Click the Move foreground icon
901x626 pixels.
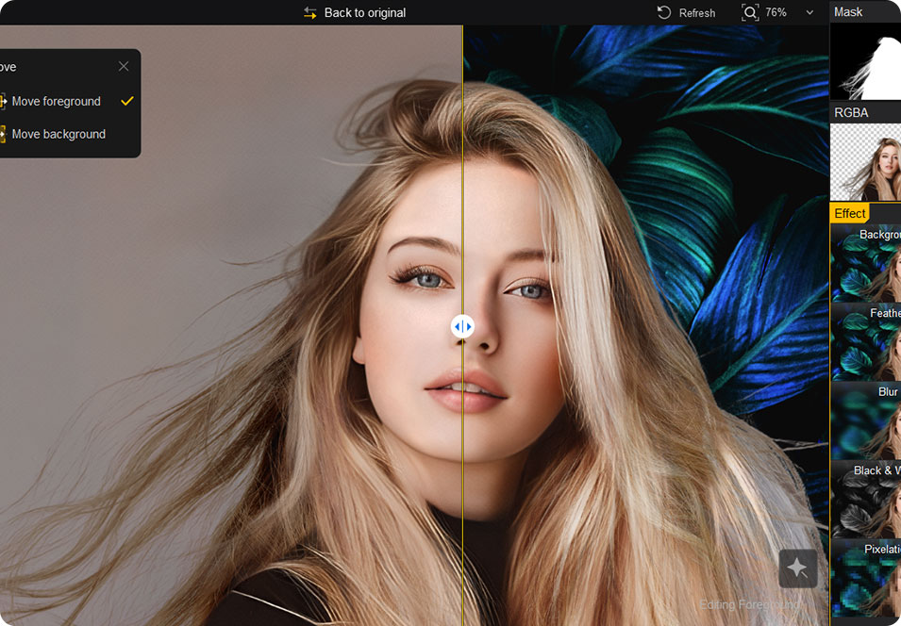click(2, 101)
